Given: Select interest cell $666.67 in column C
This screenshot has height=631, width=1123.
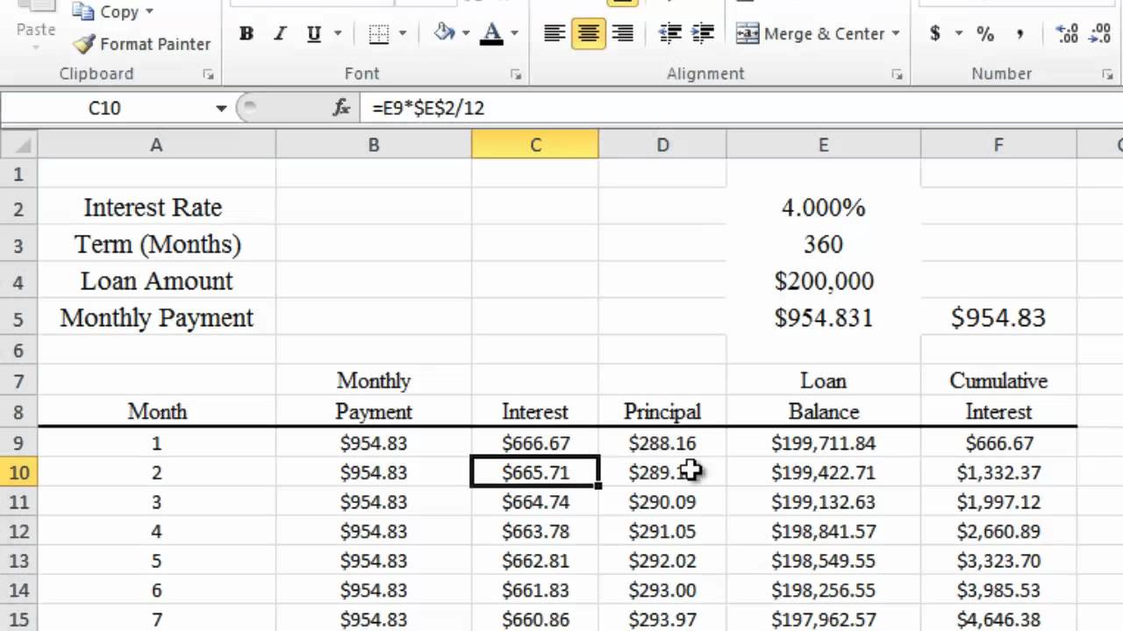Looking at the screenshot, I should pos(535,443).
